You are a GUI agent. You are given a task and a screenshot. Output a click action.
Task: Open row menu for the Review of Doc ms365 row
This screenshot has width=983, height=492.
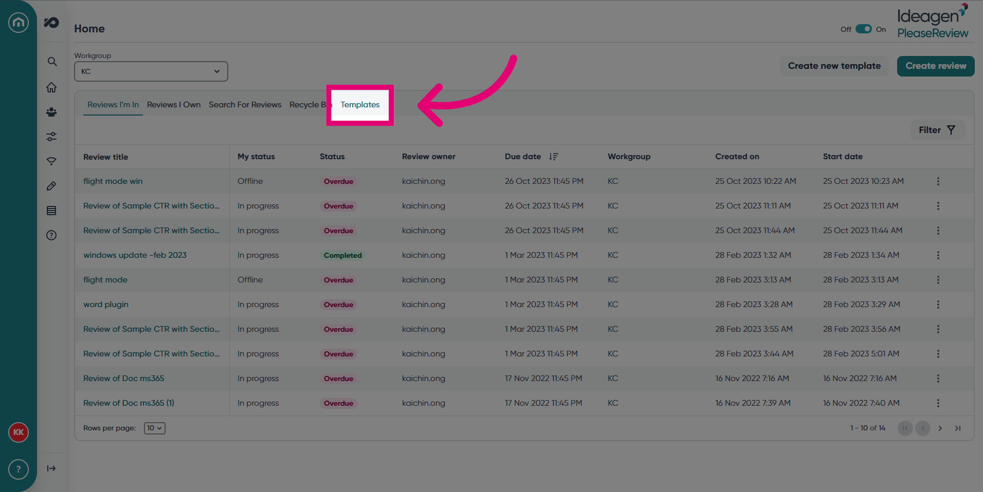pyautogui.click(x=938, y=379)
